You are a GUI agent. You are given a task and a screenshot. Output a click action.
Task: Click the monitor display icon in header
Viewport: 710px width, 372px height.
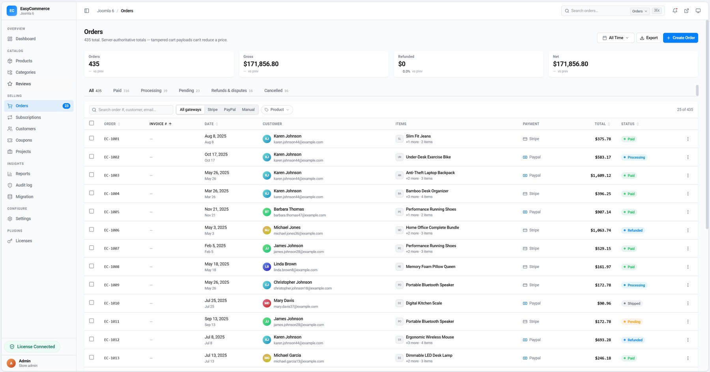coord(698,11)
